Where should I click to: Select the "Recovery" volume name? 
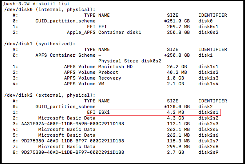tap(110, 78)
